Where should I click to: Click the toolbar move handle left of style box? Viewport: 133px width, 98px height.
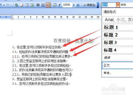(x=101, y=5)
